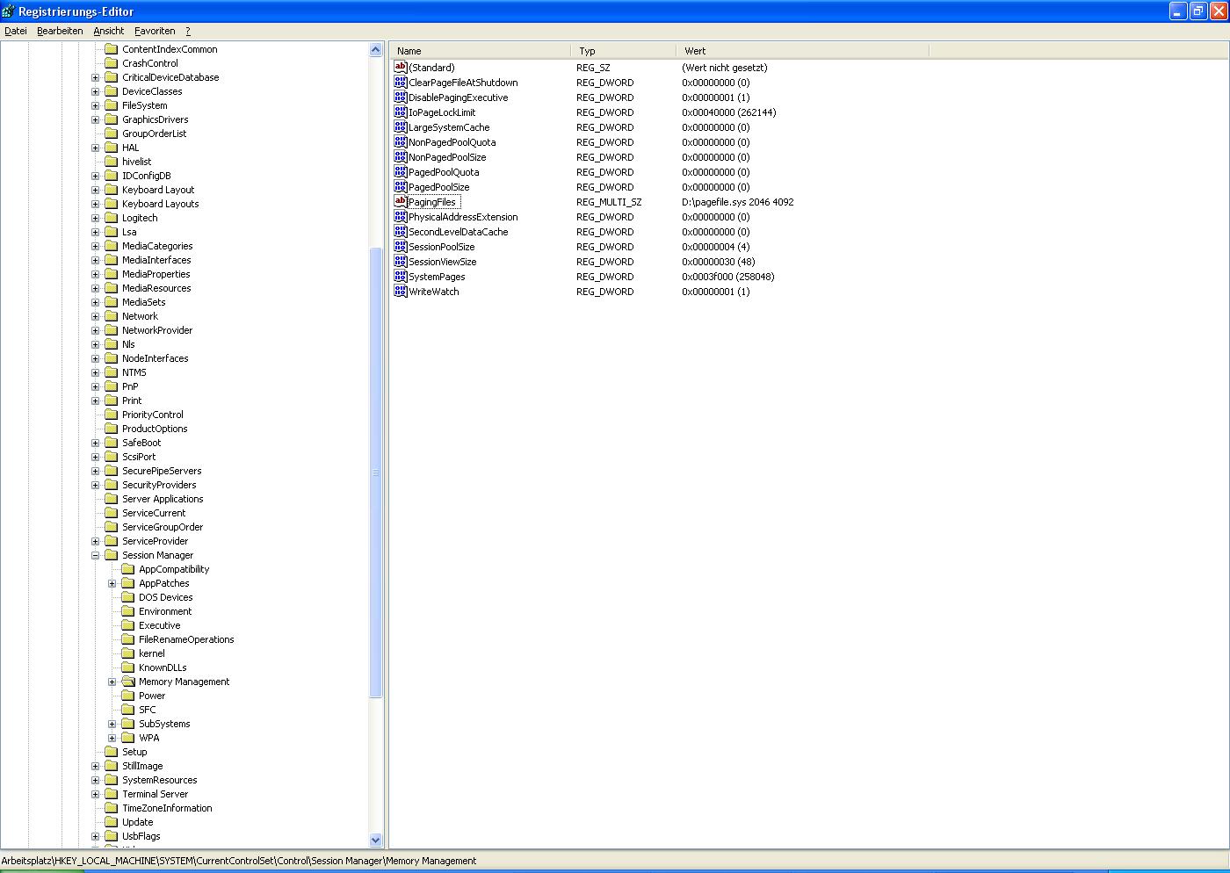Click the folder icon next to Terminal Server
The image size is (1230, 873).
tap(112, 794)
